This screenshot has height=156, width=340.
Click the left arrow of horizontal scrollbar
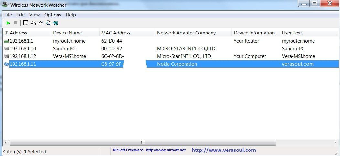5,142
